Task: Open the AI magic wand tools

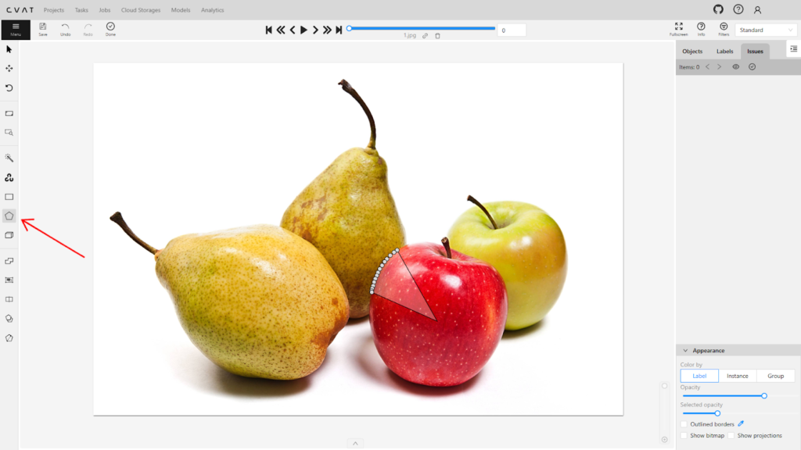Action: [9, 158]
